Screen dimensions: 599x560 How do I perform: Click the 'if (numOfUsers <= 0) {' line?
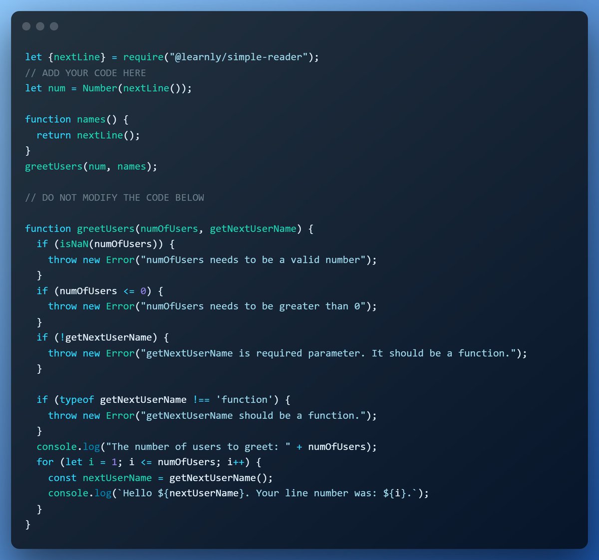(100, 291)
